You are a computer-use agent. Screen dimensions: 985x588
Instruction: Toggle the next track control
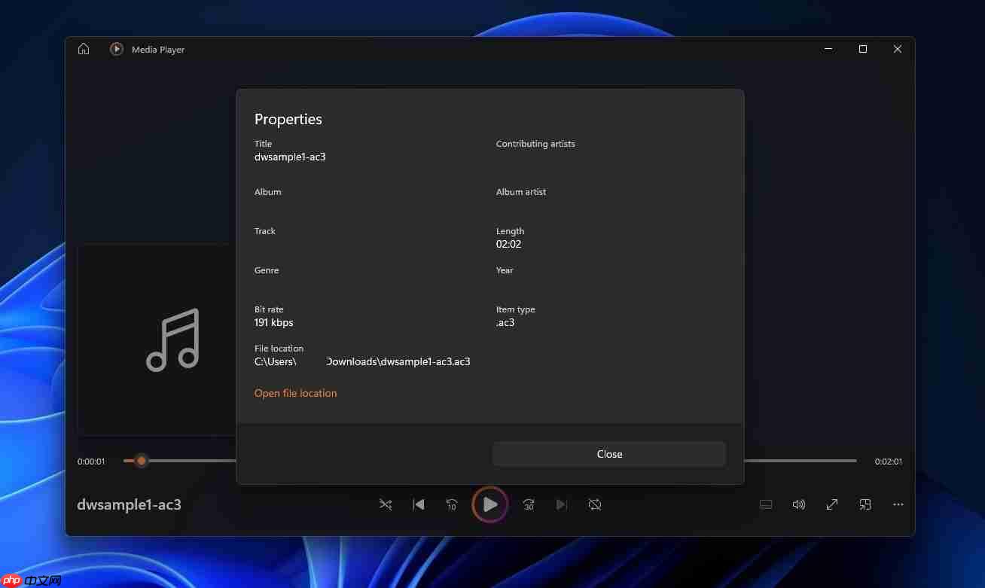(561, 504)
